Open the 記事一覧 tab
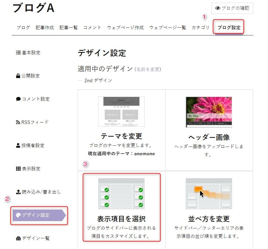 69,27
